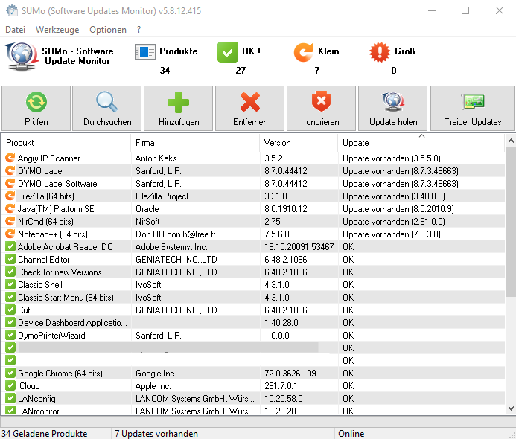Image resolution: width=516 pixels, height=439 pixels.
Task: Click OK check icon beside Check for new Versions
Action: [10, 272]
